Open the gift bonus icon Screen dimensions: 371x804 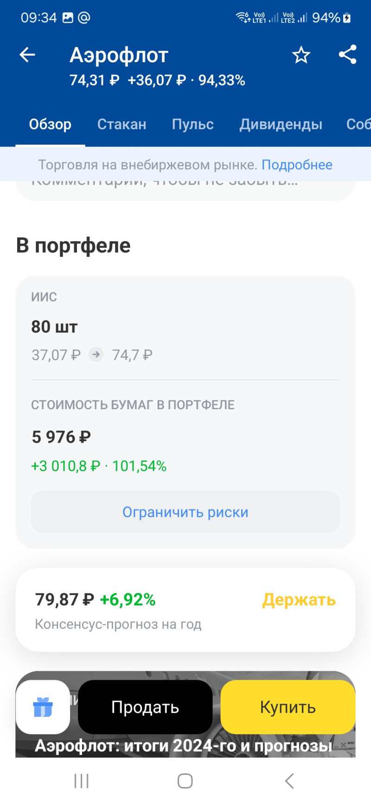pyautogui.click(x=43, y=707)
